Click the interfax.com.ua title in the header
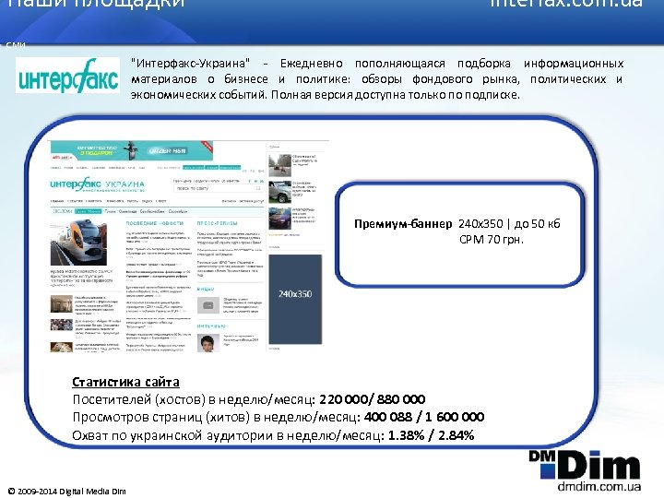The height and width of the screenshot is (498, 664). (x=566, y=4)
